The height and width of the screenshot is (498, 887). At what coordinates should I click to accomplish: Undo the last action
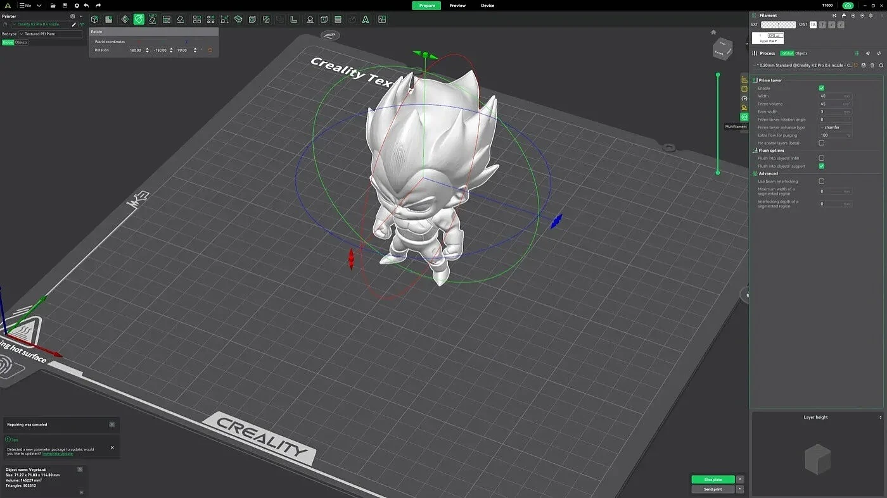(x=86, y=6)
